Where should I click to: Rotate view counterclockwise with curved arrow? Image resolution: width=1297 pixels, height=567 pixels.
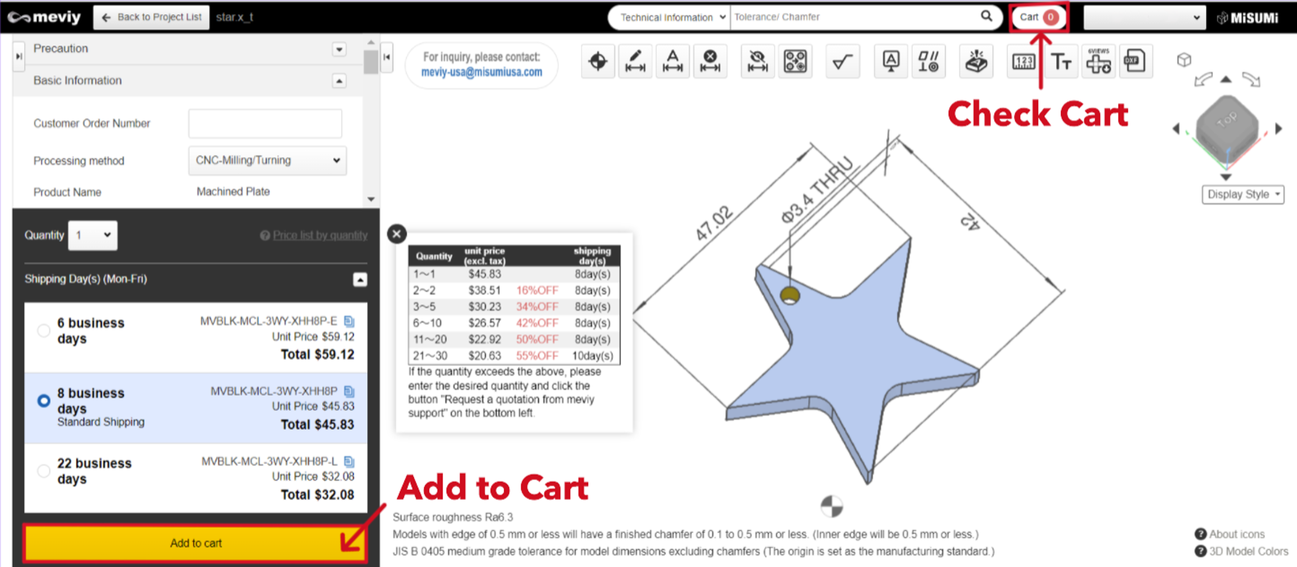[1203, 80]
